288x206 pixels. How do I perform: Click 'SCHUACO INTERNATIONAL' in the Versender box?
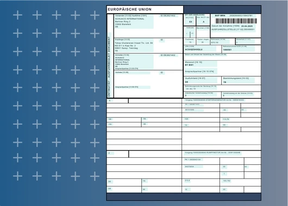click(129, 19)
